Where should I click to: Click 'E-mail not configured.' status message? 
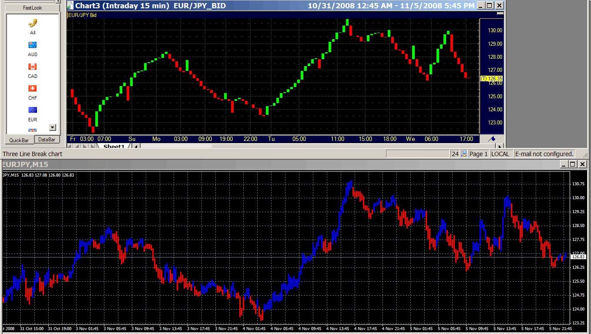click(x=544, y=154)
